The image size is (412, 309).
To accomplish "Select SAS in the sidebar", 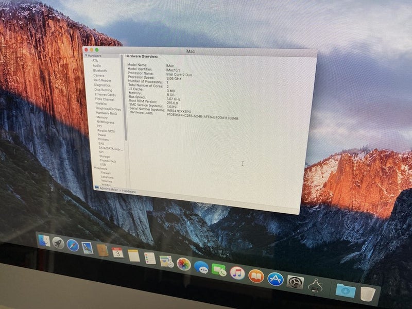I will (101, 144).
